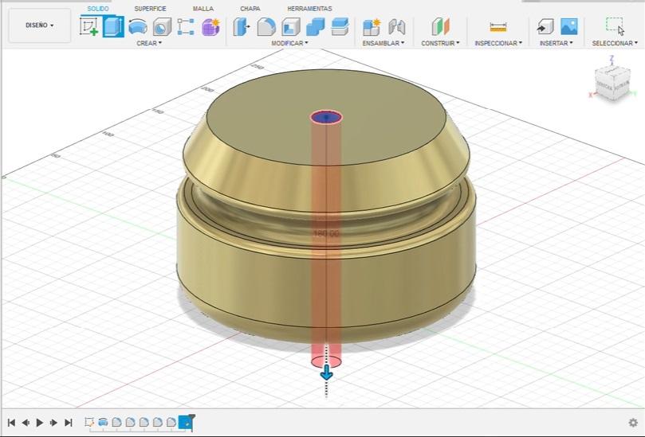Open the DISEÑO workspace dropdown
Image resolution: width=645 pixels, height=437 pixels.
point(40,25)
